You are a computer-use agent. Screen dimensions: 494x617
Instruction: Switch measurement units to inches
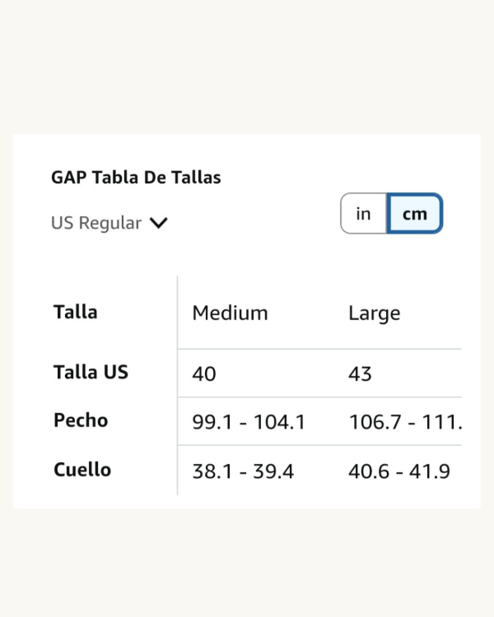pos(364,214)
